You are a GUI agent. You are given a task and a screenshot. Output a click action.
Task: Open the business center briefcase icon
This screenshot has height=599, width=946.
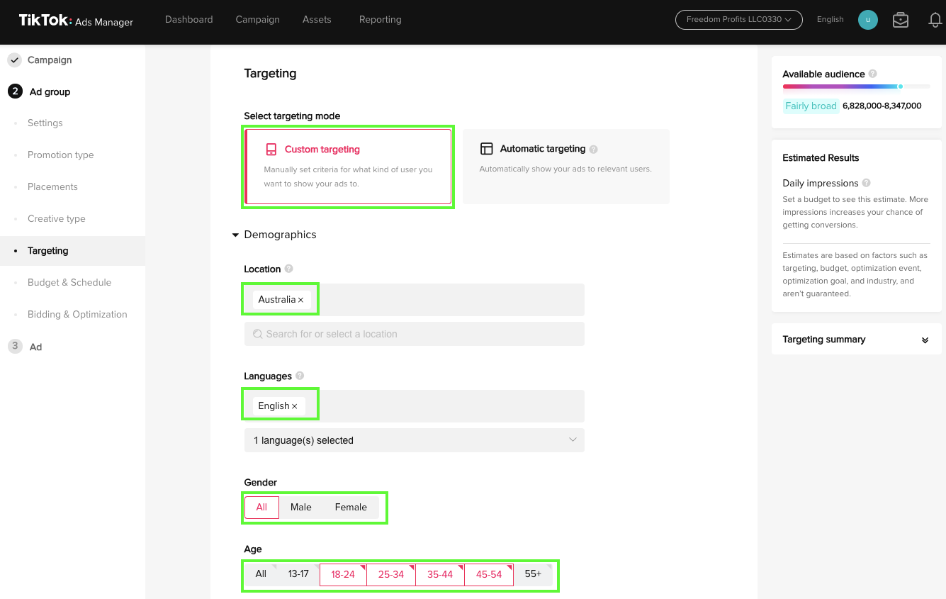click(x=901, y=20)
